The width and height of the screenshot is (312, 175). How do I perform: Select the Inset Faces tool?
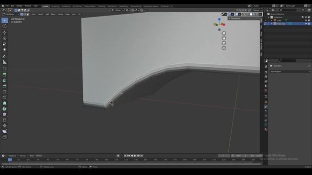pos(4,81)
